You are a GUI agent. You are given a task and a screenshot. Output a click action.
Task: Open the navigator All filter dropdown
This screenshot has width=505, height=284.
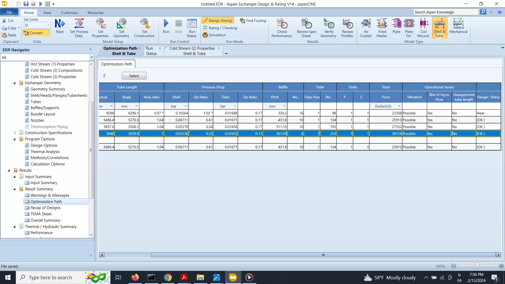click(x=92, y=57)
